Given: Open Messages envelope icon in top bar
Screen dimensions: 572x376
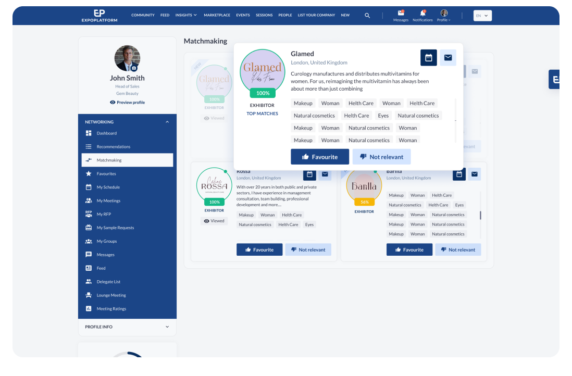Looking at the screenshot, I should pos(401,13).
